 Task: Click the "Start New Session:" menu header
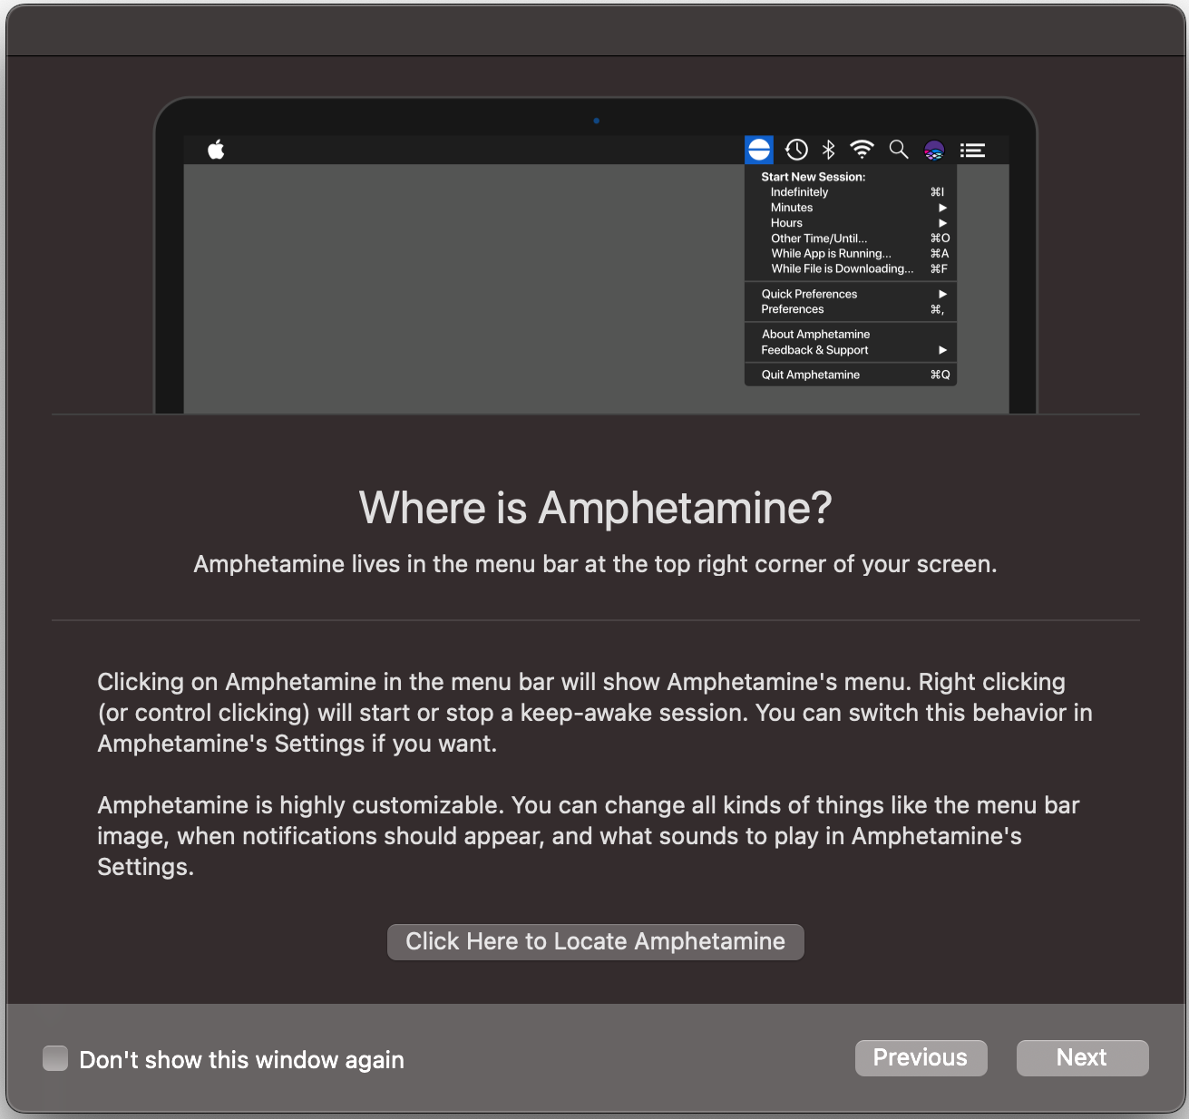[813, 177]
